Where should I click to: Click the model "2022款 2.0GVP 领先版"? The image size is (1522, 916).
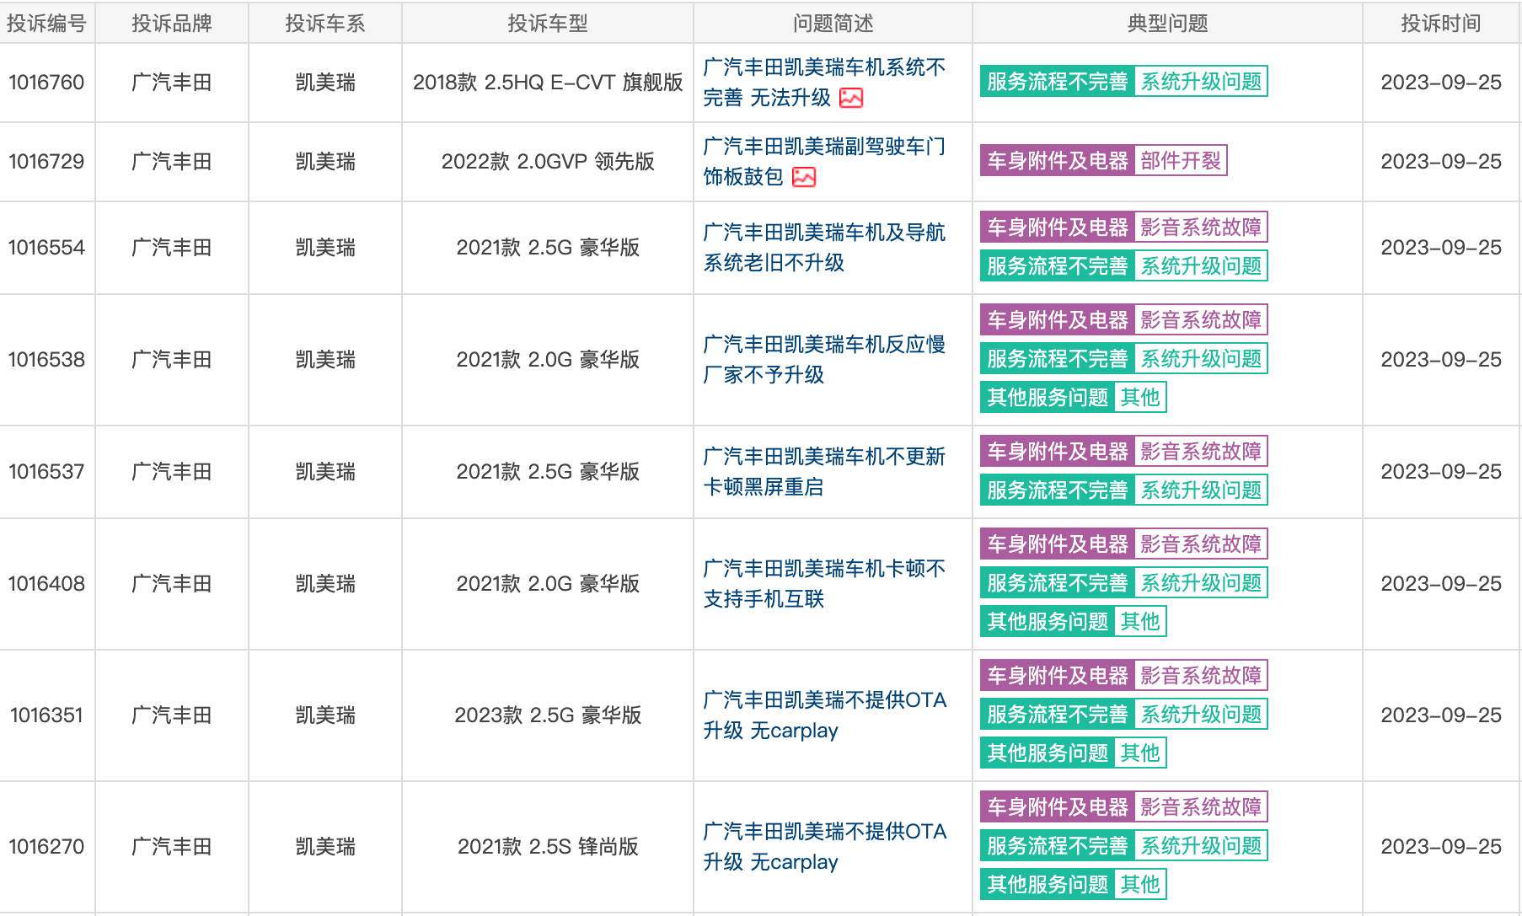pos(548,162)
